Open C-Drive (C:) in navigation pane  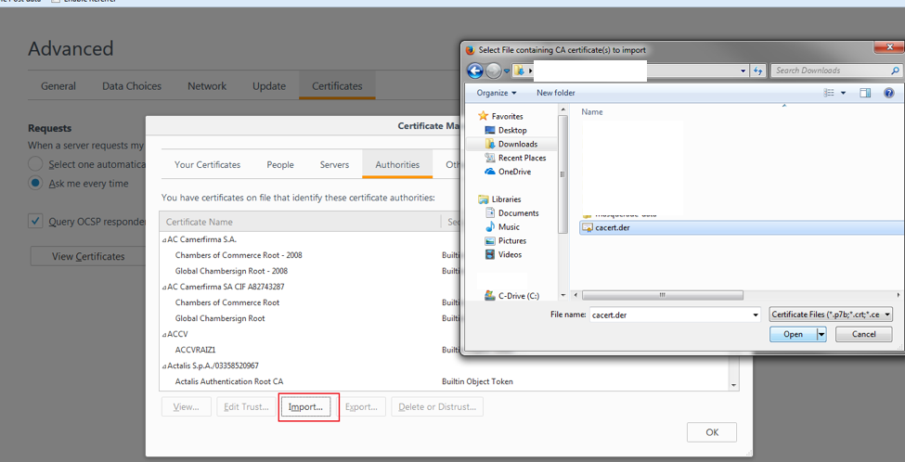point(512,296)
